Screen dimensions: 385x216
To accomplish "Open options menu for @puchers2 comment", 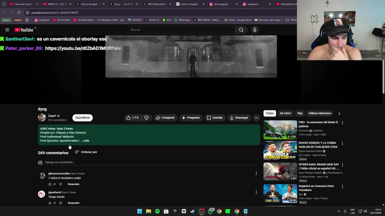I will 256,192.
